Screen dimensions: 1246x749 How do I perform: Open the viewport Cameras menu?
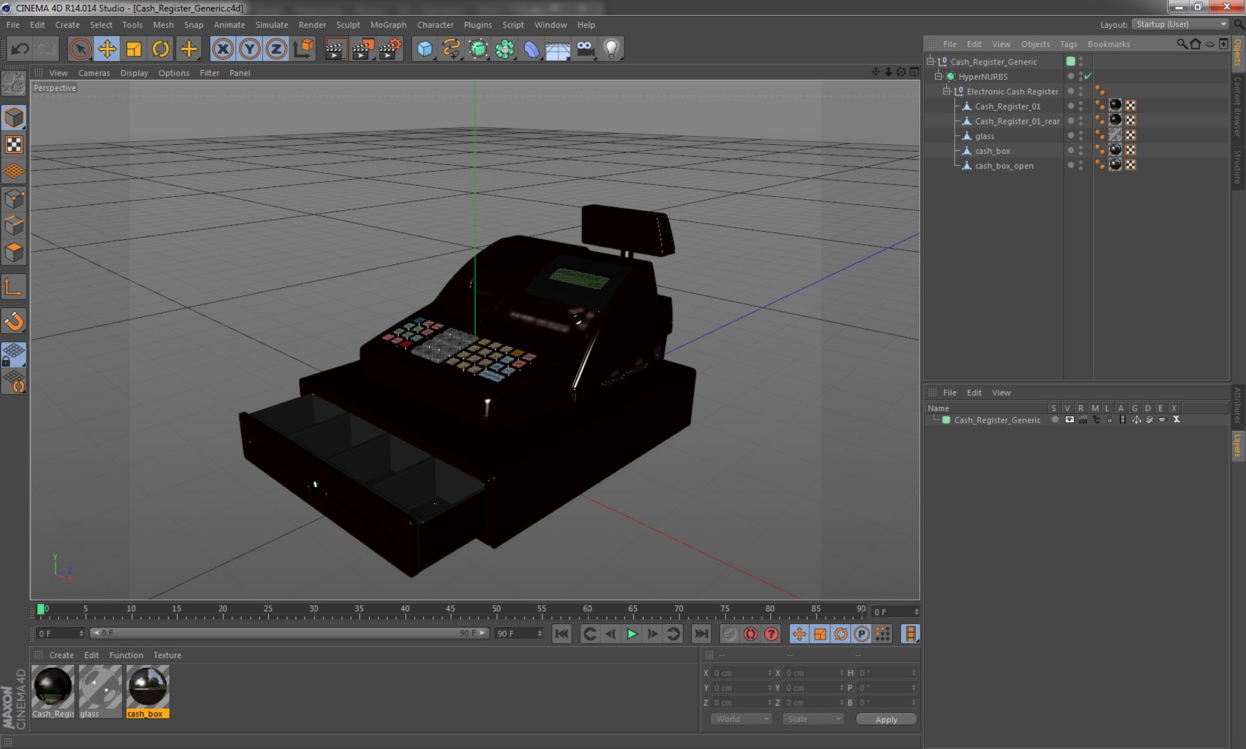click(x=94, y=73)
